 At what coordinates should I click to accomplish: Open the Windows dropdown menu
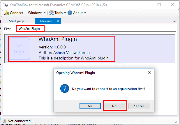(x=37, y=13)
